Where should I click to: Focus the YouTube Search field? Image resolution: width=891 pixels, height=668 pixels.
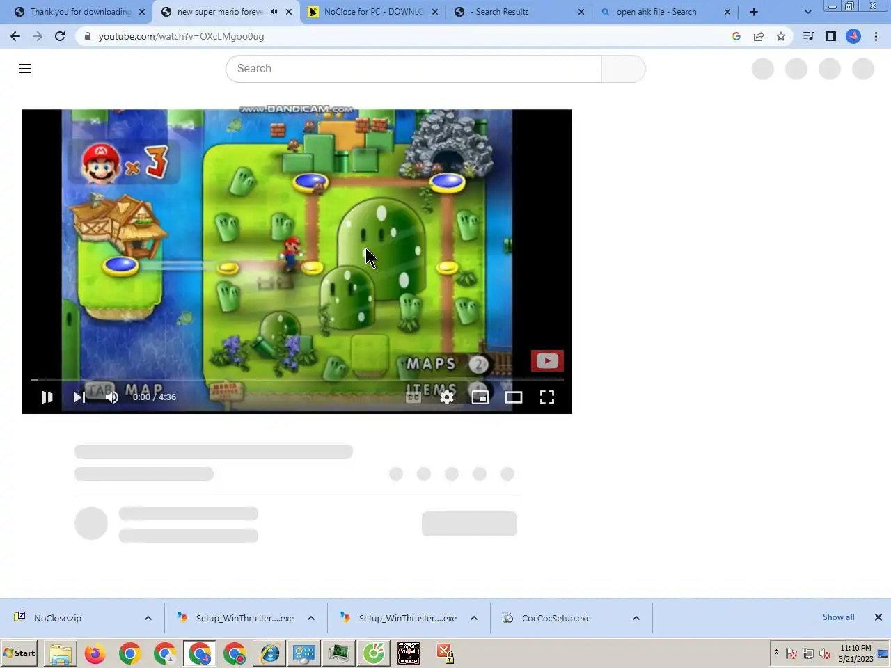tap(413, 69)
